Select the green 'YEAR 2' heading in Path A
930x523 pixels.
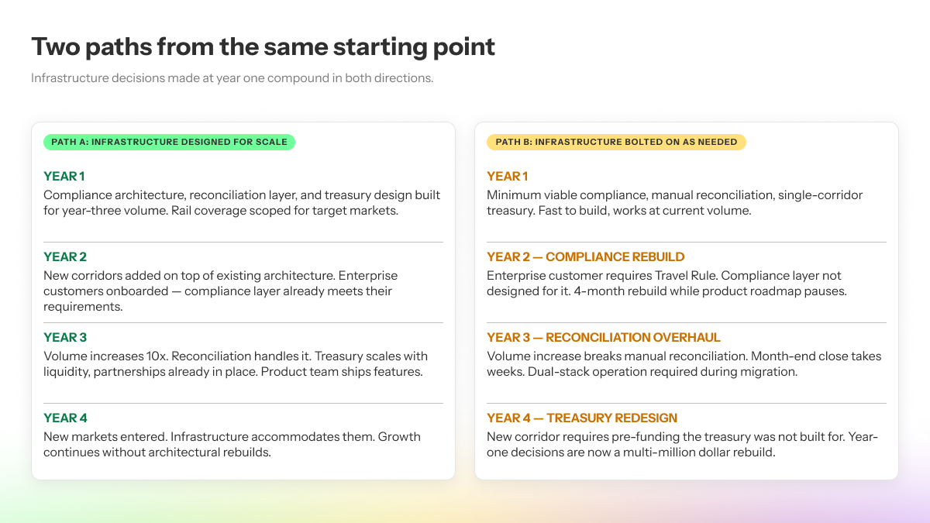[x=65, y=257]
